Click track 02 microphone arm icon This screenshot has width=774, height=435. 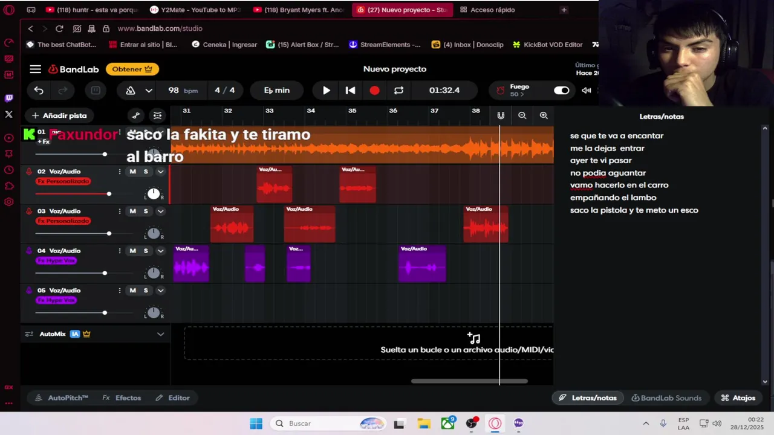[x=28, y=172]
